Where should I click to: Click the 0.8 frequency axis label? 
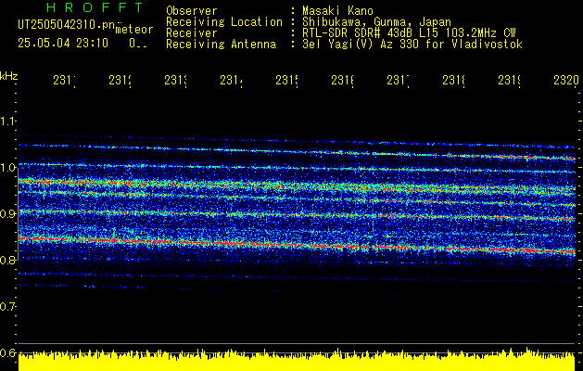[8, 260]
